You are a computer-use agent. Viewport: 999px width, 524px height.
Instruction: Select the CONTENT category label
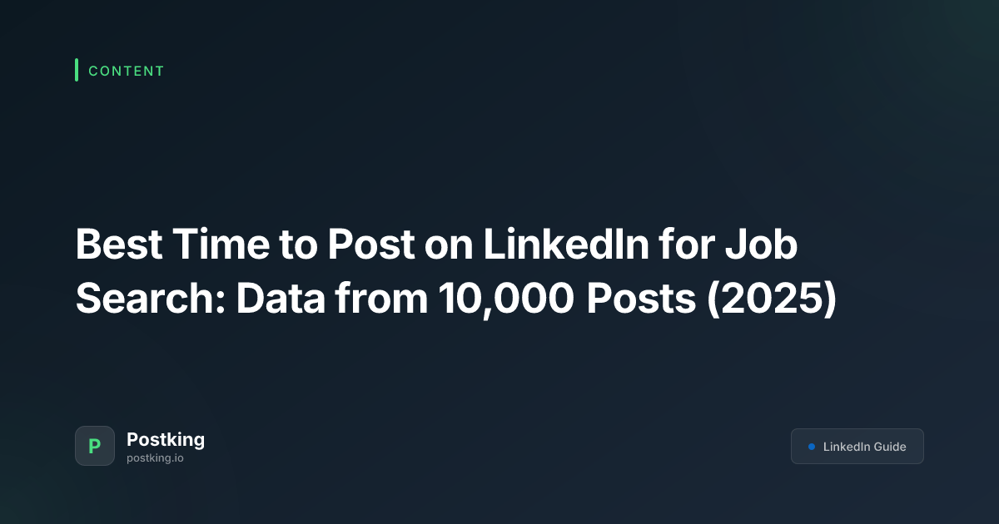coord(127,71)
